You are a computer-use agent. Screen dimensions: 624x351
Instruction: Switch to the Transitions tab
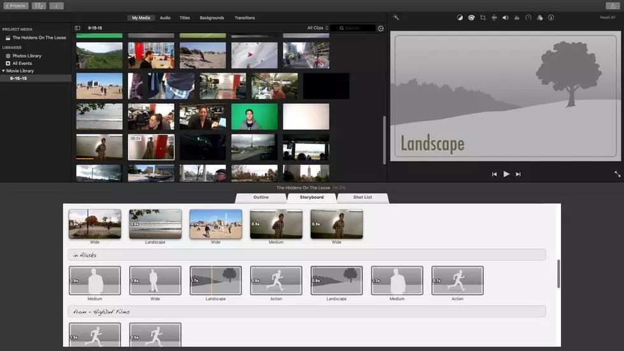245,18
